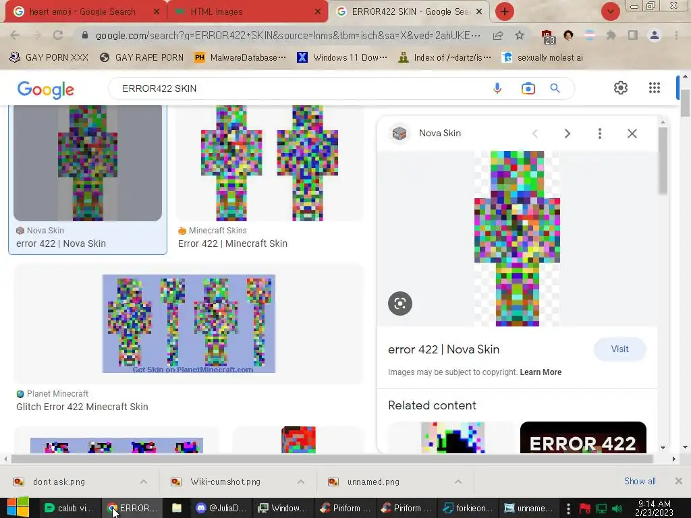Reload the current page
Image resolution: width=691 pixels, height=518 pixels.
click(58, 35)
